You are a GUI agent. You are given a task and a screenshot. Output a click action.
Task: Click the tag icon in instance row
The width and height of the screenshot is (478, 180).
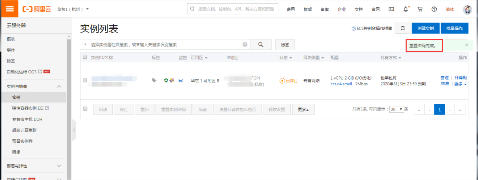click(x=154, y=81)
